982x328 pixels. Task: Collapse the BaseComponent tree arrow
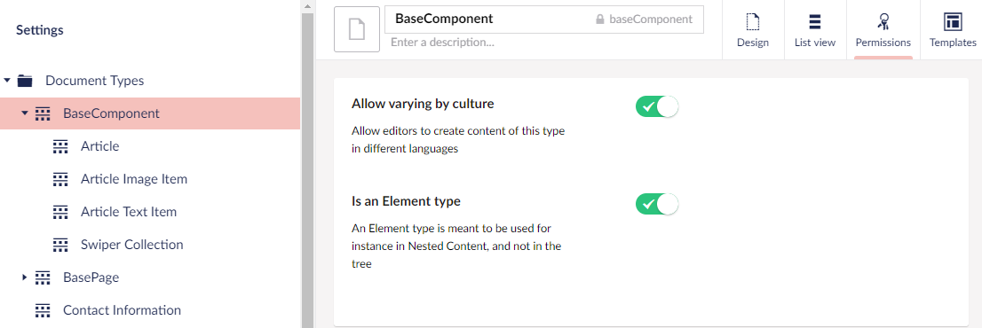25,113
